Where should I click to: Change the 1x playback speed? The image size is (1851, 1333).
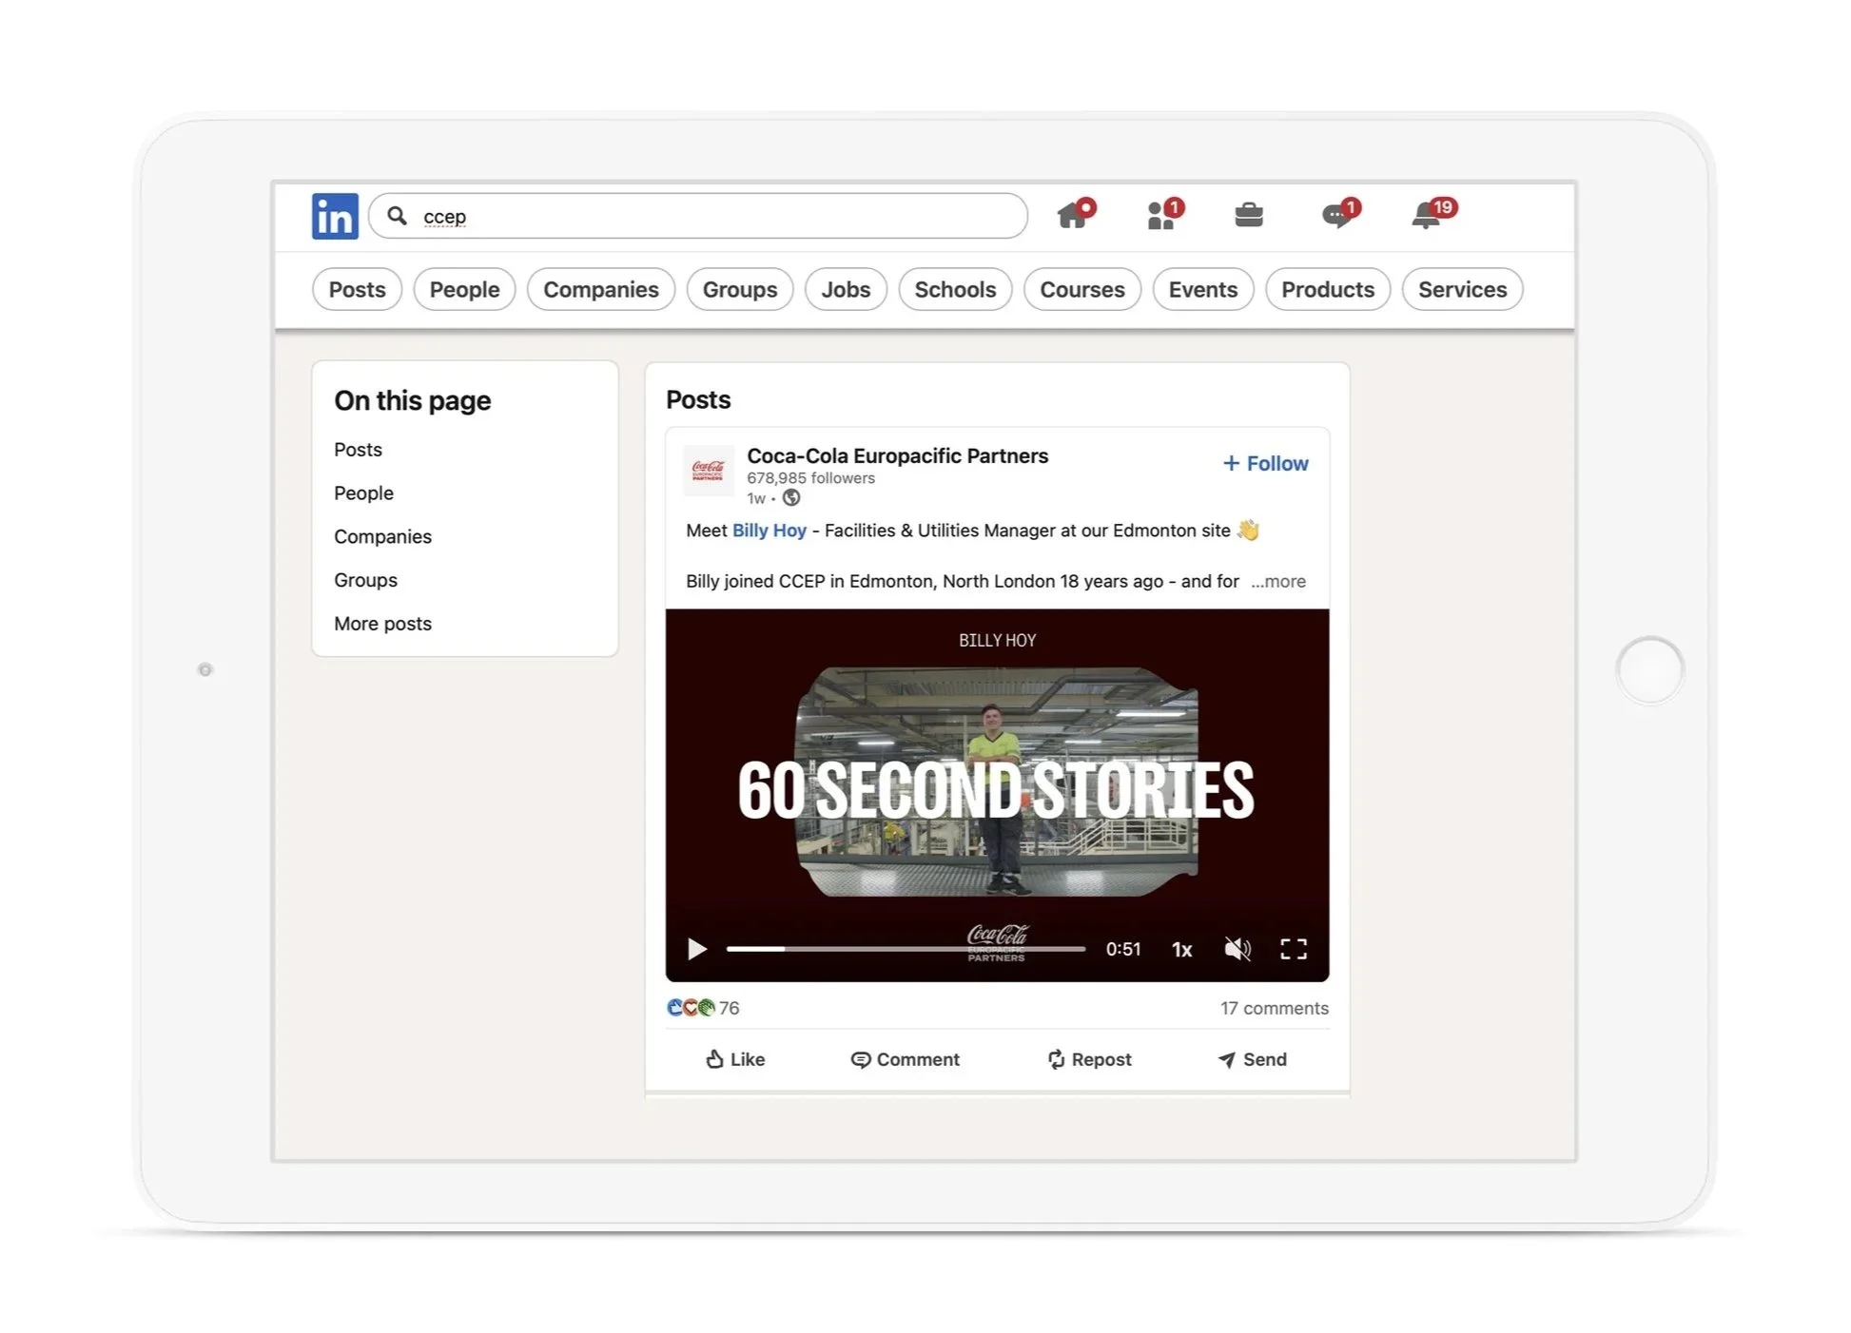coord(1181,949)
